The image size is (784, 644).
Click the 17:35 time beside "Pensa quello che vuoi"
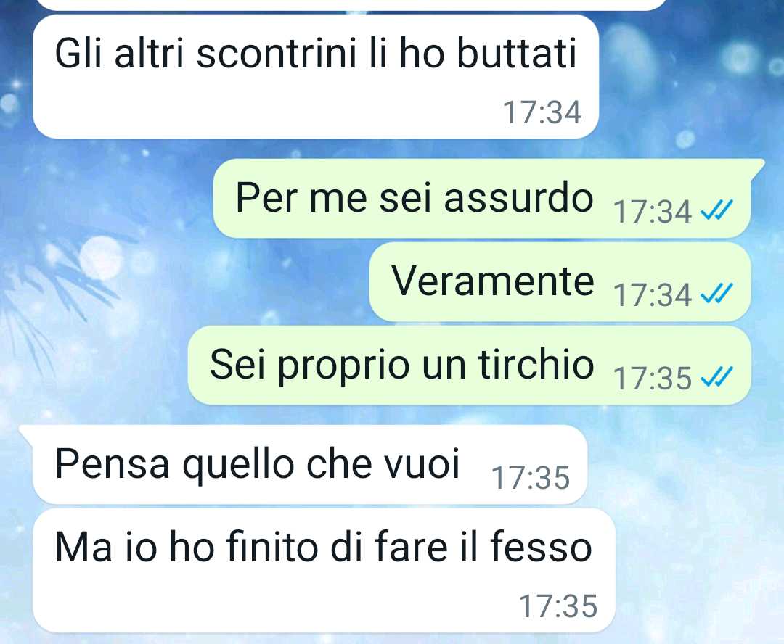point(531,478)
